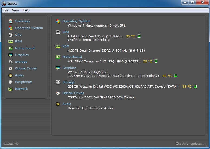The image size is (210, 149).
Task: Click the RAM stick icon in sidebar
Action: (11, 41)
